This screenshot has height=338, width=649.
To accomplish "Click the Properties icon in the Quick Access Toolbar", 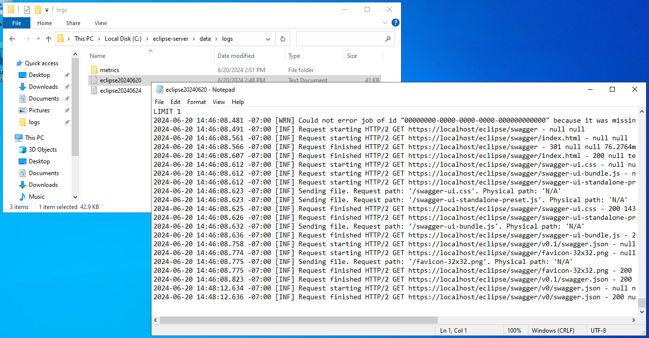I will coord(27,10).
